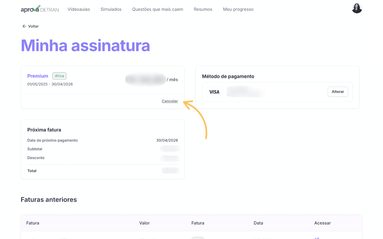Go to Simulados section
The width and height of the screenshot is (383, 239).
111,9
